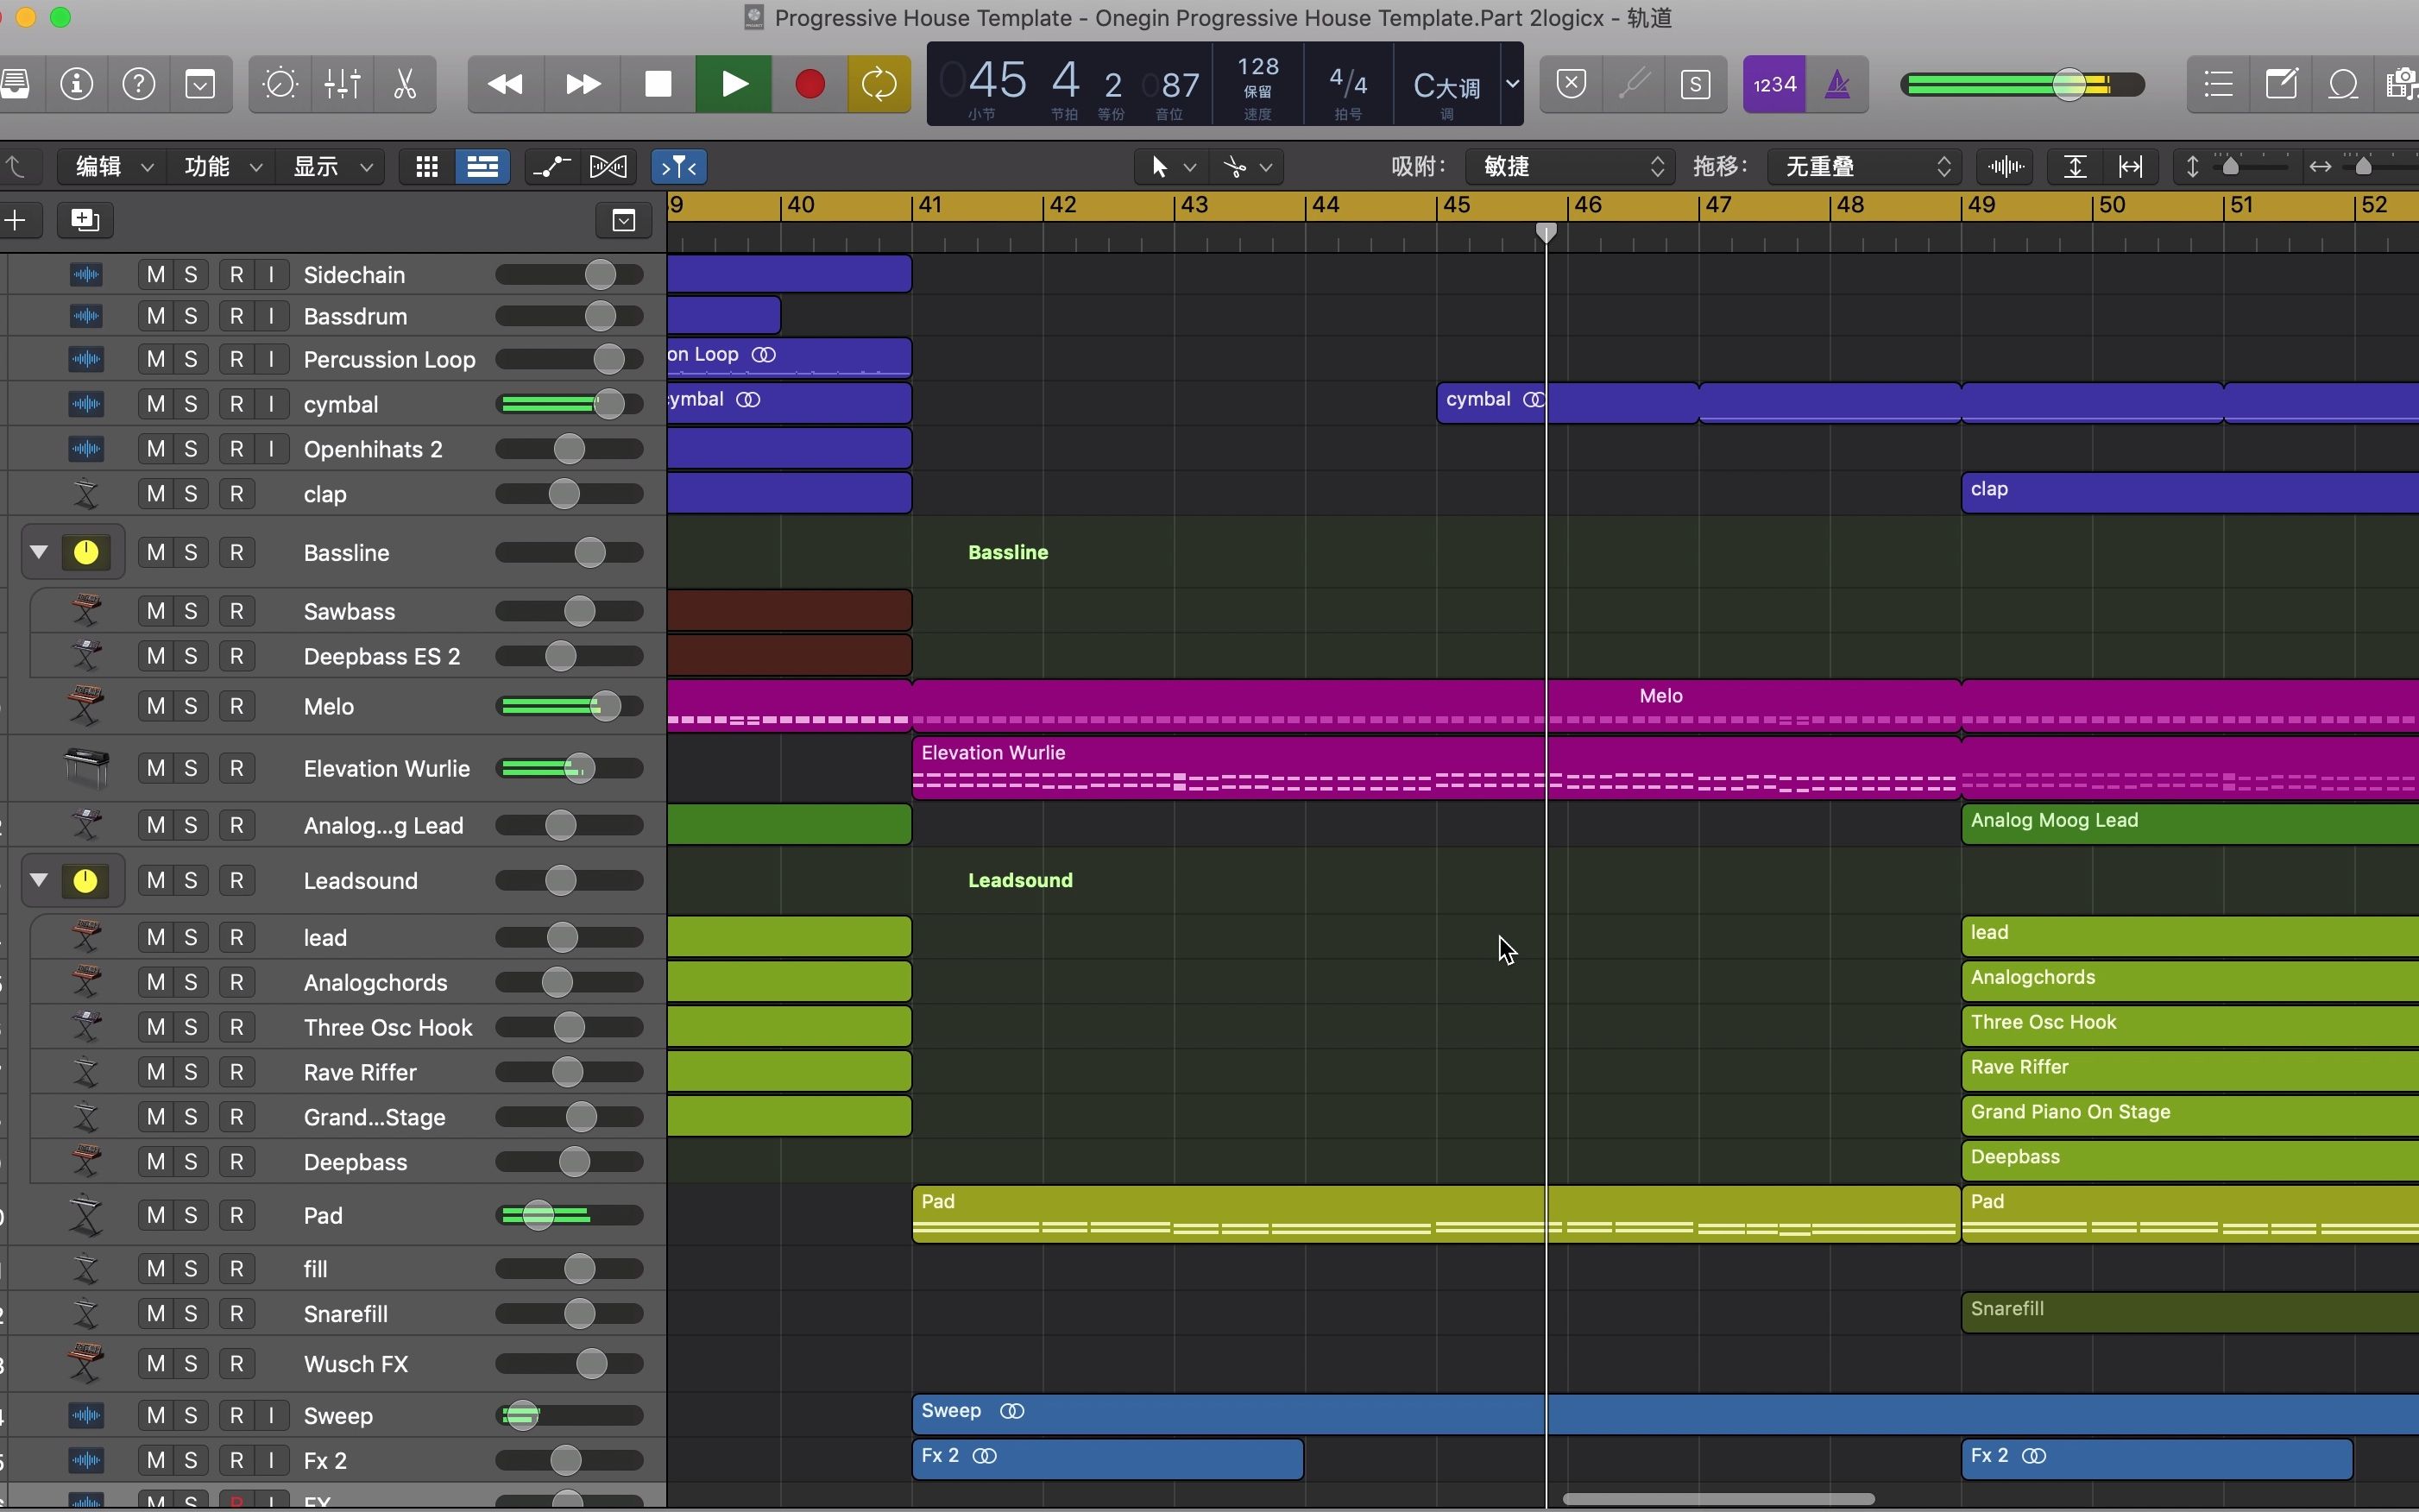Open the Loop Browser icon

click(x=2344, y=84)
